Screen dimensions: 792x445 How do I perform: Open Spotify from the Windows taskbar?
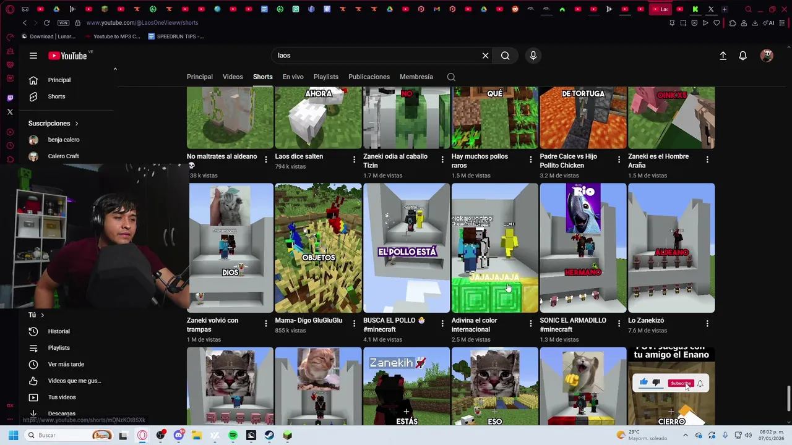[x=233, y=435]
